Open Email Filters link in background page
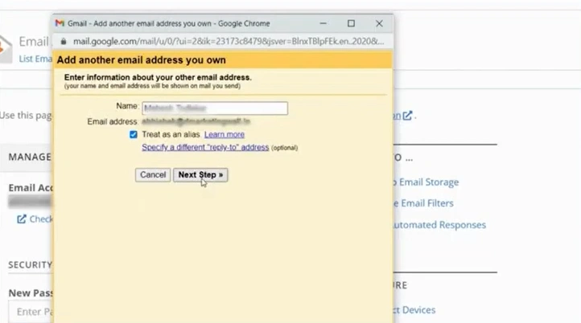Screen dimensions: 581x323 pos(423,203)
